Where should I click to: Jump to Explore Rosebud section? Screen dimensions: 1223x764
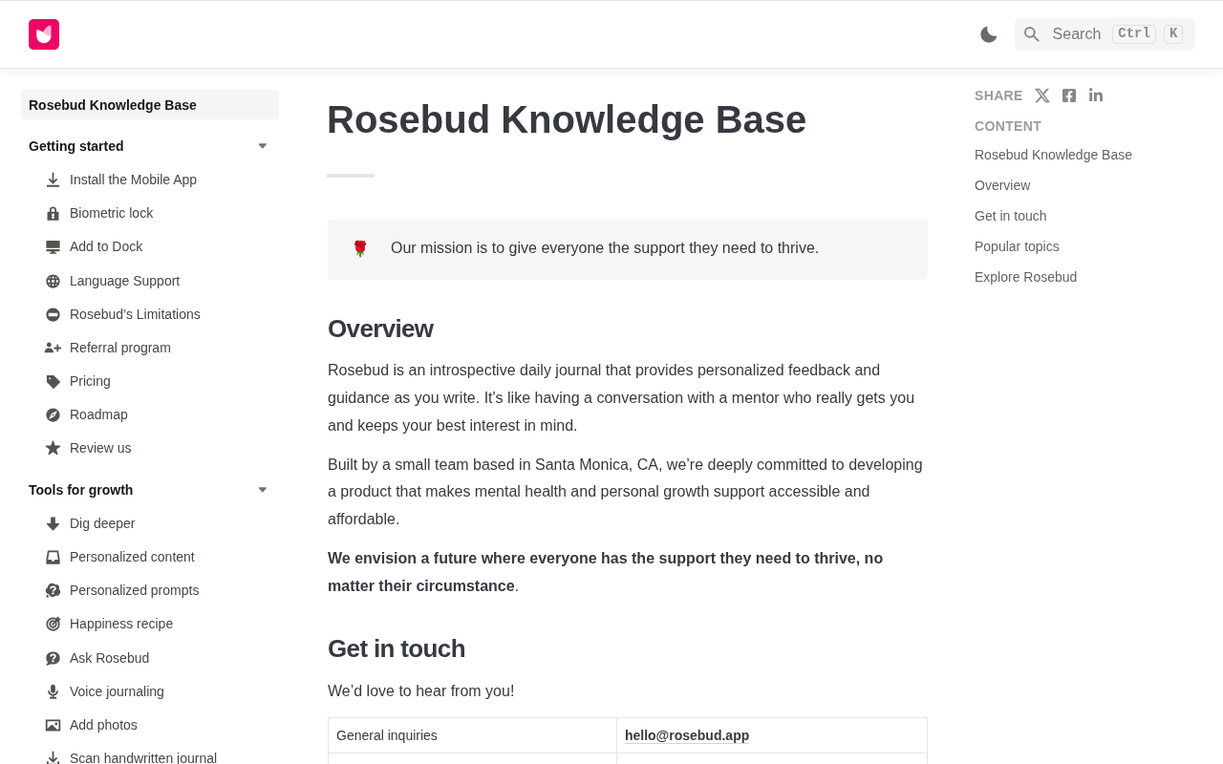pyautogui.click(x=1025, y=277)
